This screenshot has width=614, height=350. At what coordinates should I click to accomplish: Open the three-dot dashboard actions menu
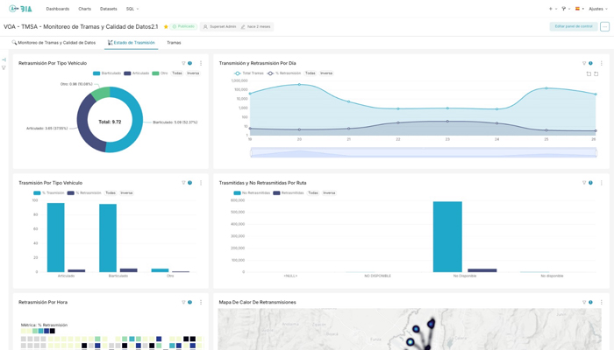click(604, 26)
